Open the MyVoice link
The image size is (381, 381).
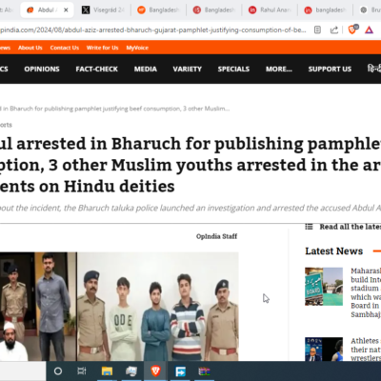pyautogui.click(x=137, y=48)
